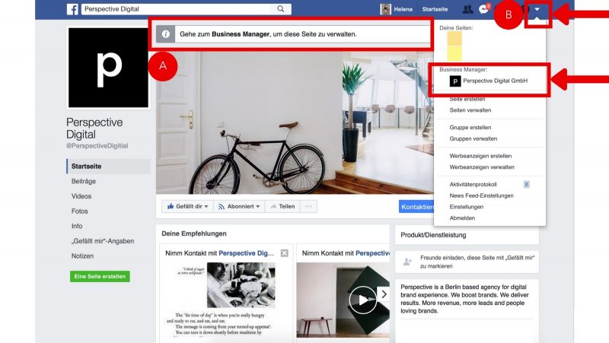The width and height of the screenshot is (609, 343).
Task: Open the Facebook logo home icon
Action: coord(72,9)
